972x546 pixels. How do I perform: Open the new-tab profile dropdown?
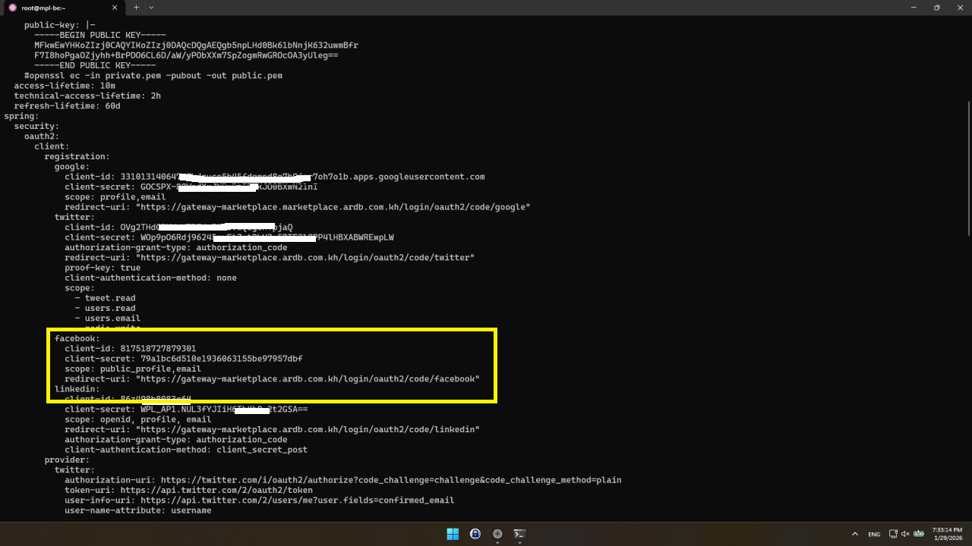point(151,8)
